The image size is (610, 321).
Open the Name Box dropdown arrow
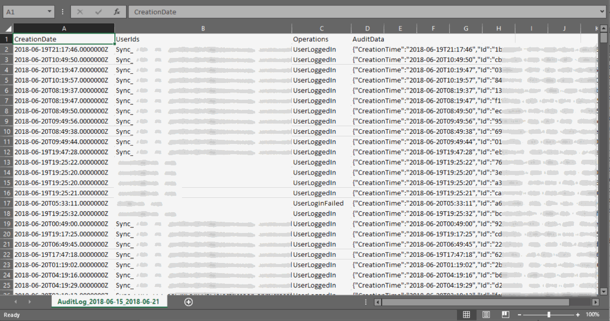49,11
